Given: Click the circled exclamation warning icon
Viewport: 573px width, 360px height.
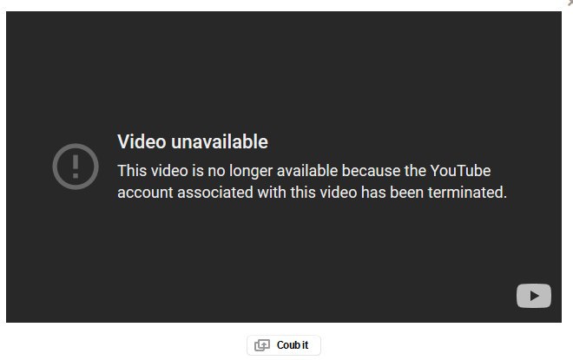Looking at the screenshot, I should point(76,167).
